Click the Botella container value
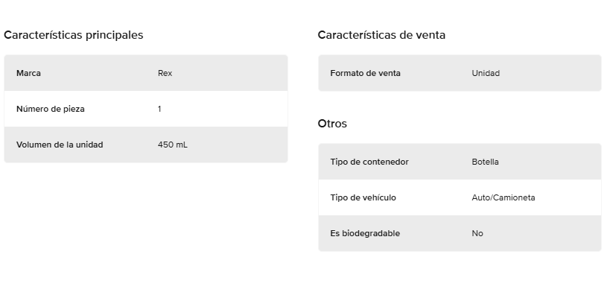 pos(485,162)
